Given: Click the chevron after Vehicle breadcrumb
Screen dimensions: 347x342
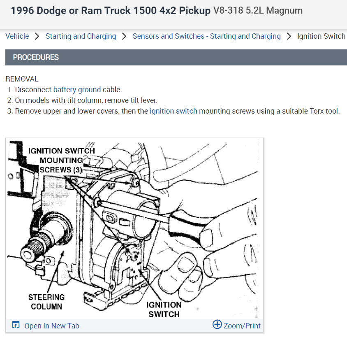Looking at the screenshot, I should (37, 36).
